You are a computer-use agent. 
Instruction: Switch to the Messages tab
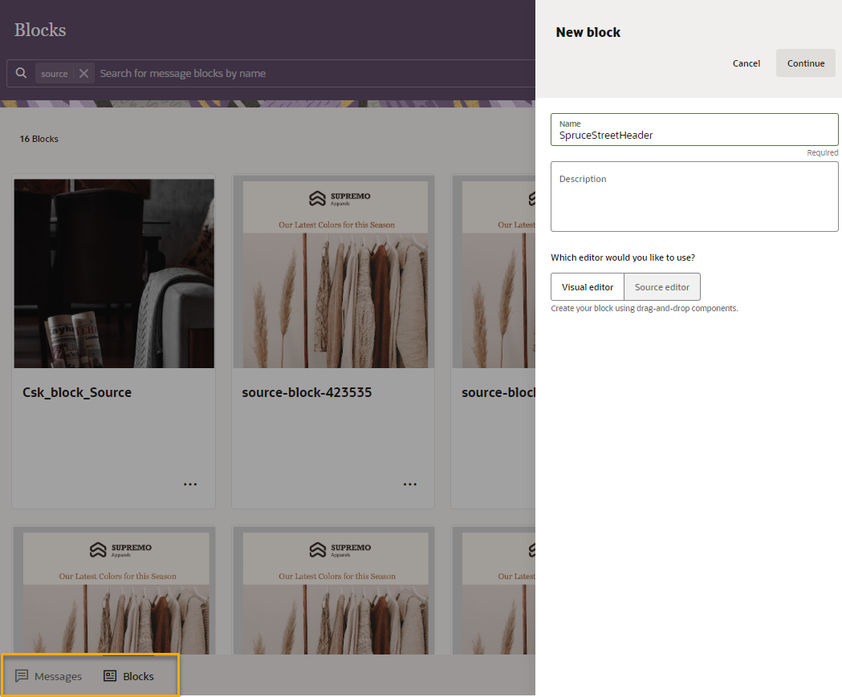click(48, 676)
